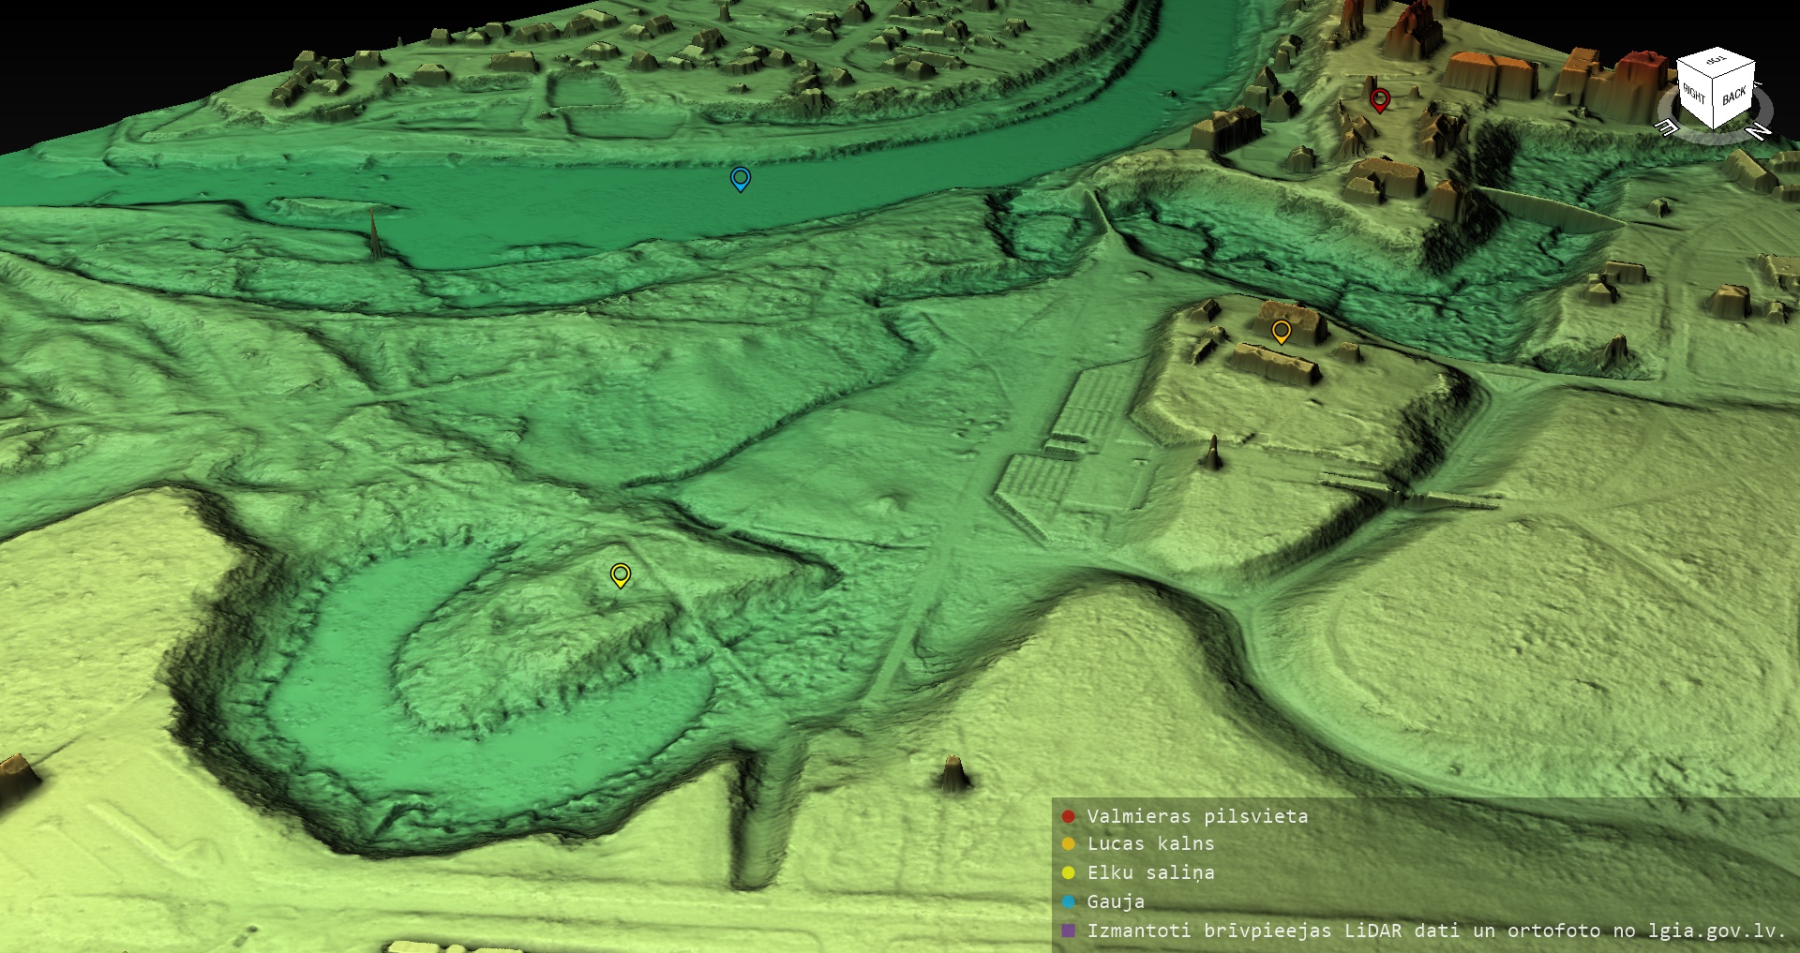Image resolution: width=1800 pixels, height=953 pixels.
Task: Switch to top view on navigation cube
Action: (x=1716, y=61)
